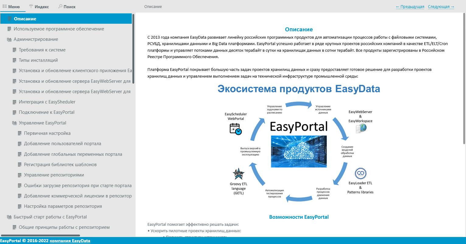Click page icon next to Используемое программное обеспечение
The height and width of the screenshot is (244, 466).
pyautogui.click(x=9, y=29)
